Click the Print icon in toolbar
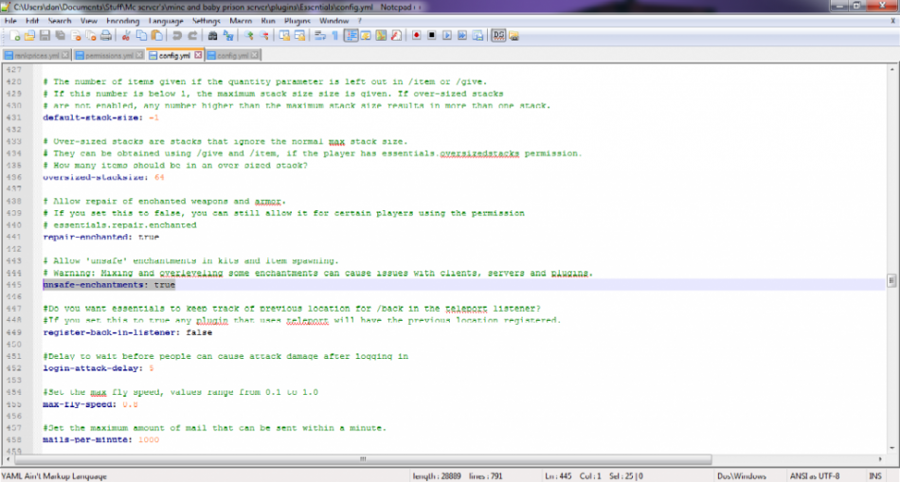This screenshot has width=900, height=482. coord(105,36)
